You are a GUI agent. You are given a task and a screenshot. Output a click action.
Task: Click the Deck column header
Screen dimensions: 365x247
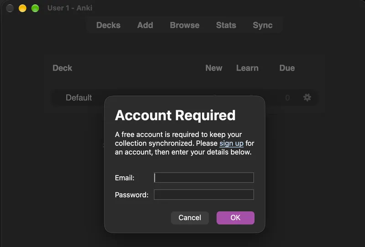pyautogui.click(x=63, y=68)
